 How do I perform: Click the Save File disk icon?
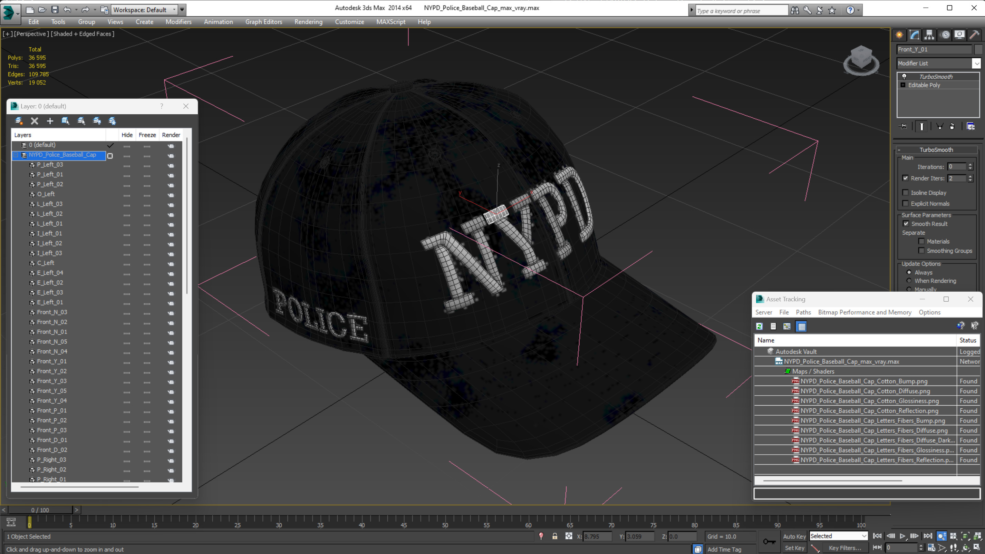[55, 10]
